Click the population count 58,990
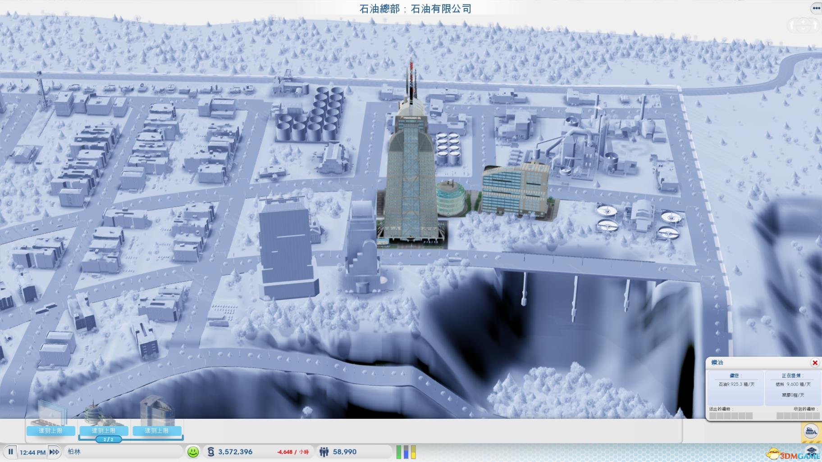Screen dimensions: 822x462 coord(345,452)
